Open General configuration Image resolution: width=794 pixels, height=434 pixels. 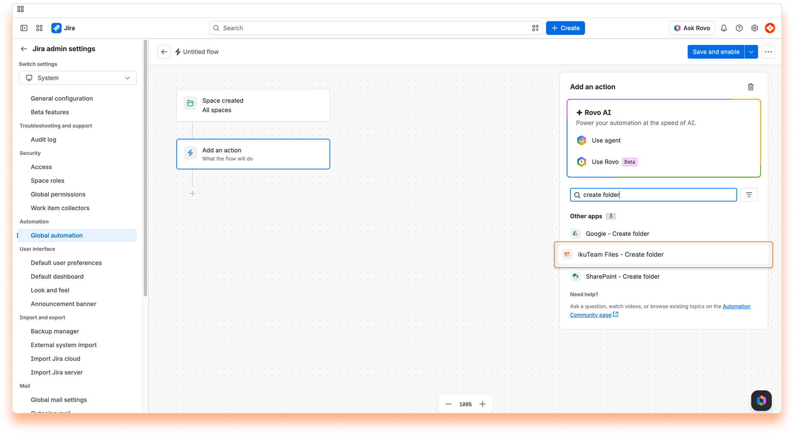coord(62,98)
